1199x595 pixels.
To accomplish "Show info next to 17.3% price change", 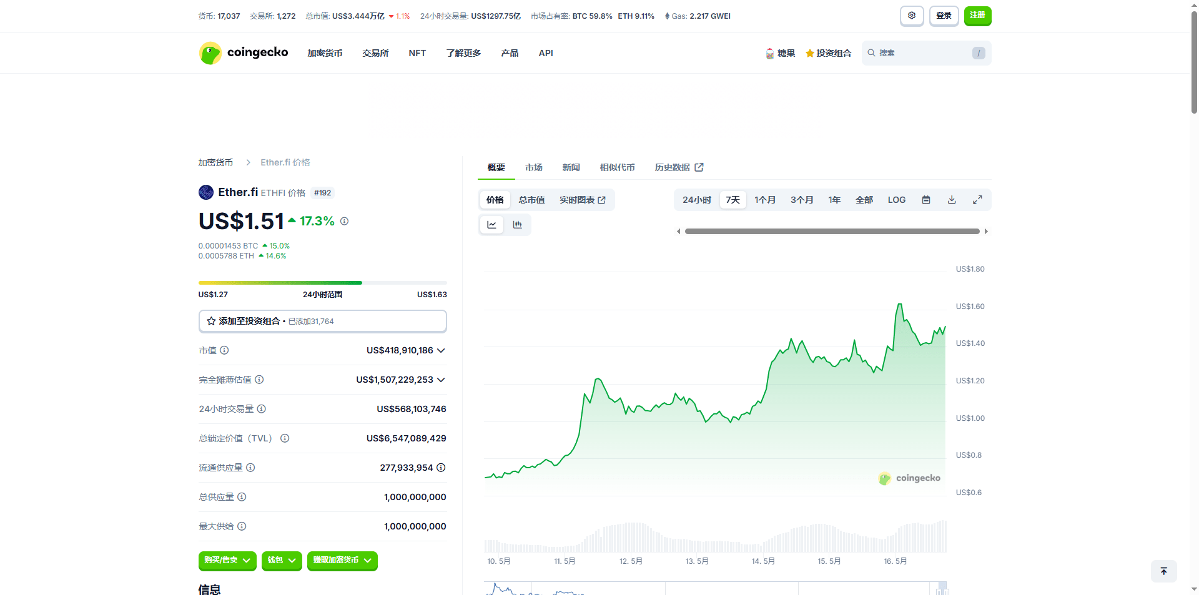I will point(345,221).
